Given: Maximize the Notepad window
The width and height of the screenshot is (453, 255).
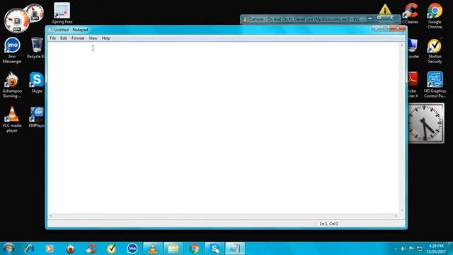Looking at the screenshot, I should [385, 28].
